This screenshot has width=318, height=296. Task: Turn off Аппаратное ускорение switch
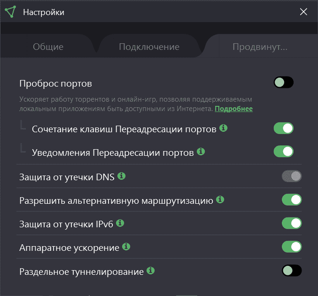(291, 247)
